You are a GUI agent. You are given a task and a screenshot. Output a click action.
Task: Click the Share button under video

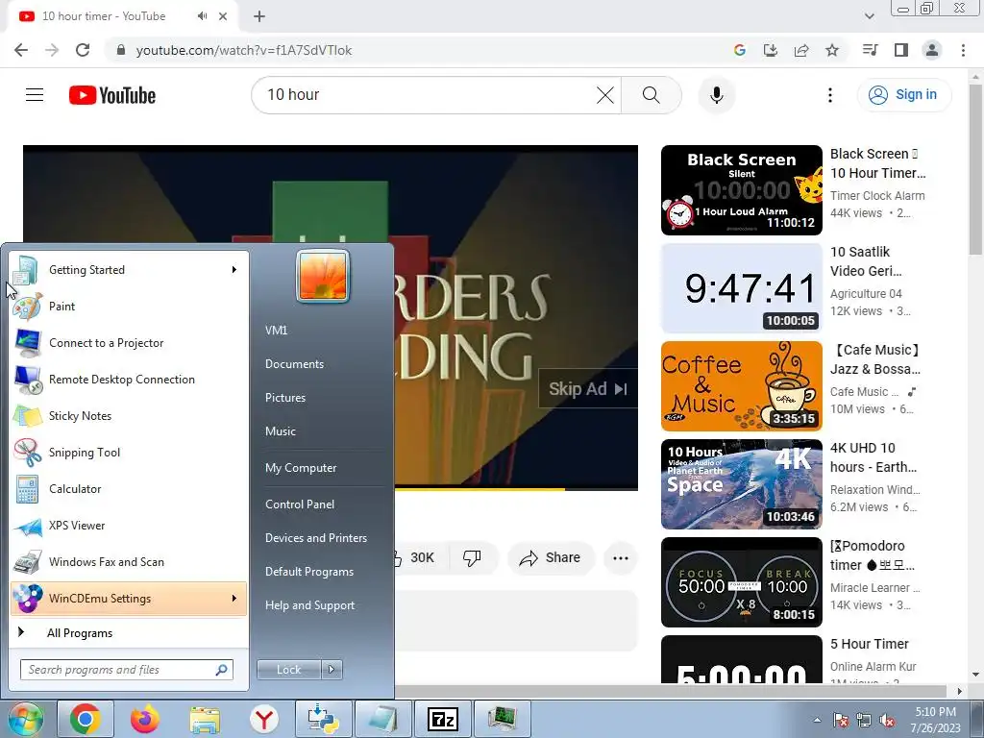click(x=551, y=558)
